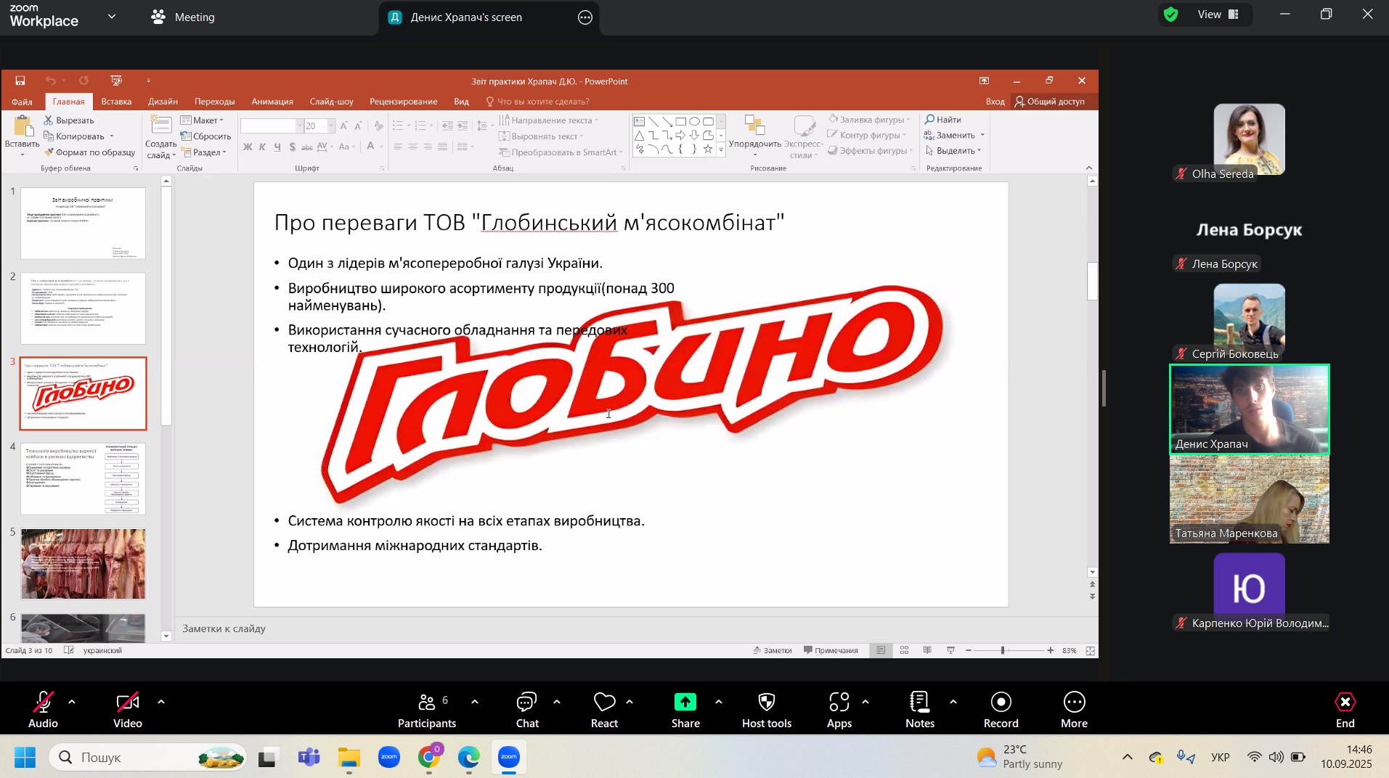This screenshot has height=778, width=1389.
Task: Start camera with the Video button
Action: (x=128, y=709)
